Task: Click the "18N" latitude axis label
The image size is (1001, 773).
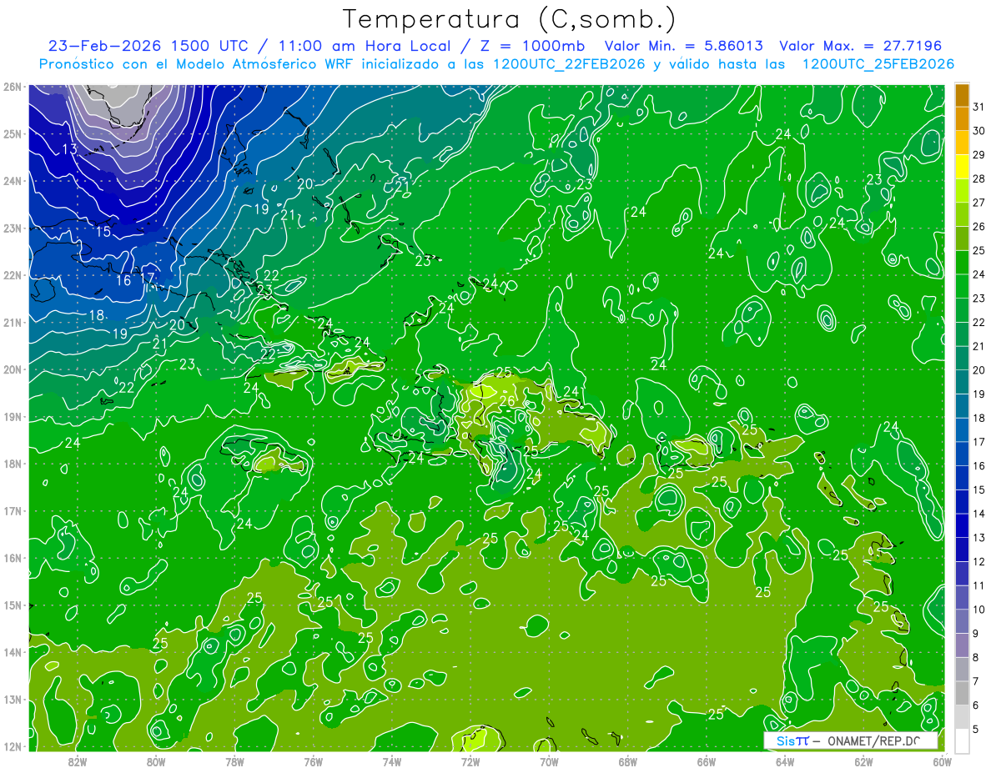Action: 12,464
